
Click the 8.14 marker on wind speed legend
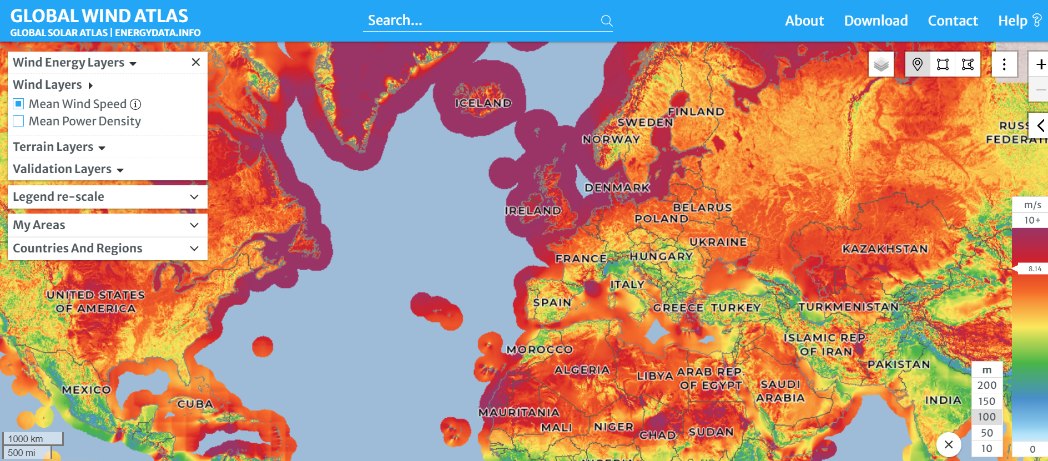pos(1034,269)
